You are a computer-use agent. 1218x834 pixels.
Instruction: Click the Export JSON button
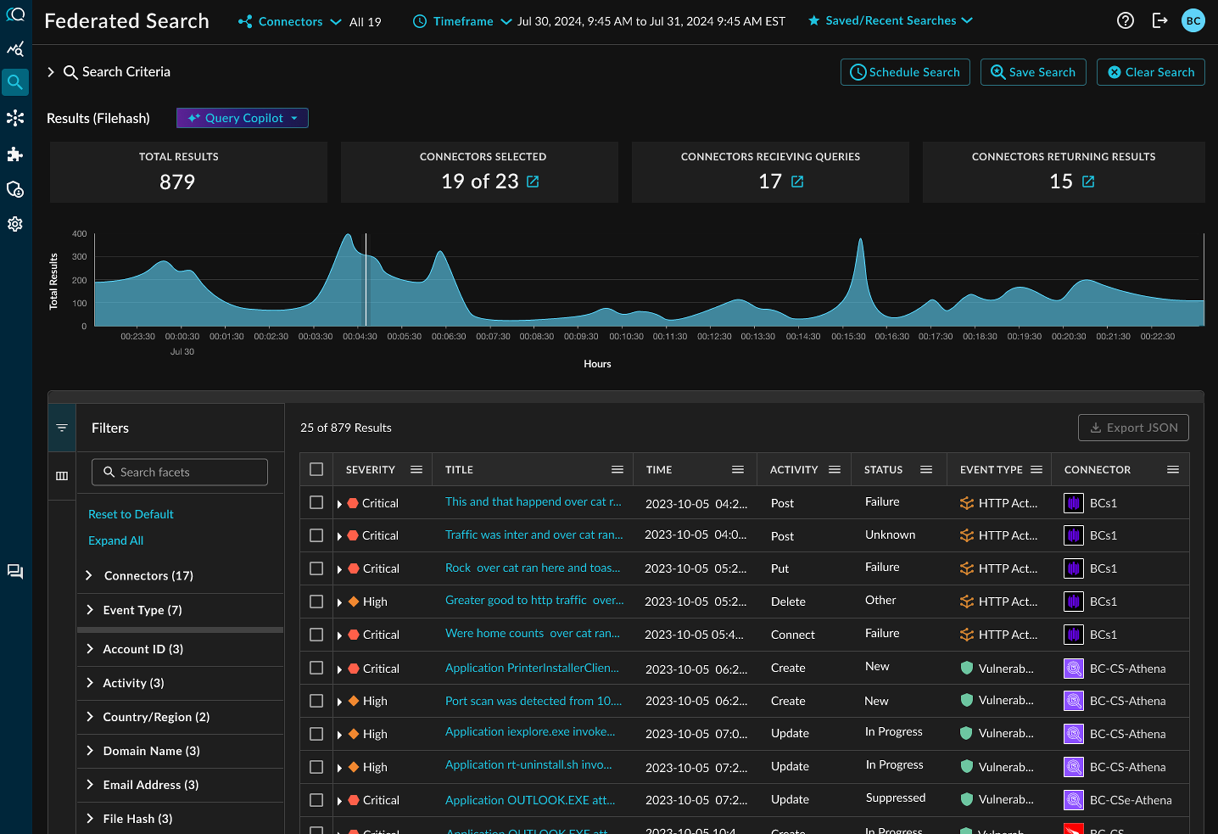click(1133, 428)
